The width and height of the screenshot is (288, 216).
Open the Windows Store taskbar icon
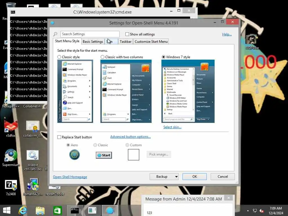pos(57,210)
